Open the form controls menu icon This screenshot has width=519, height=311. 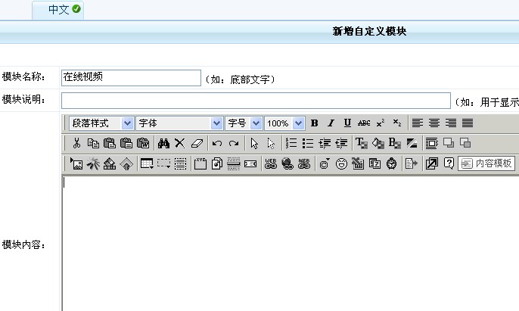pos(163,163)
